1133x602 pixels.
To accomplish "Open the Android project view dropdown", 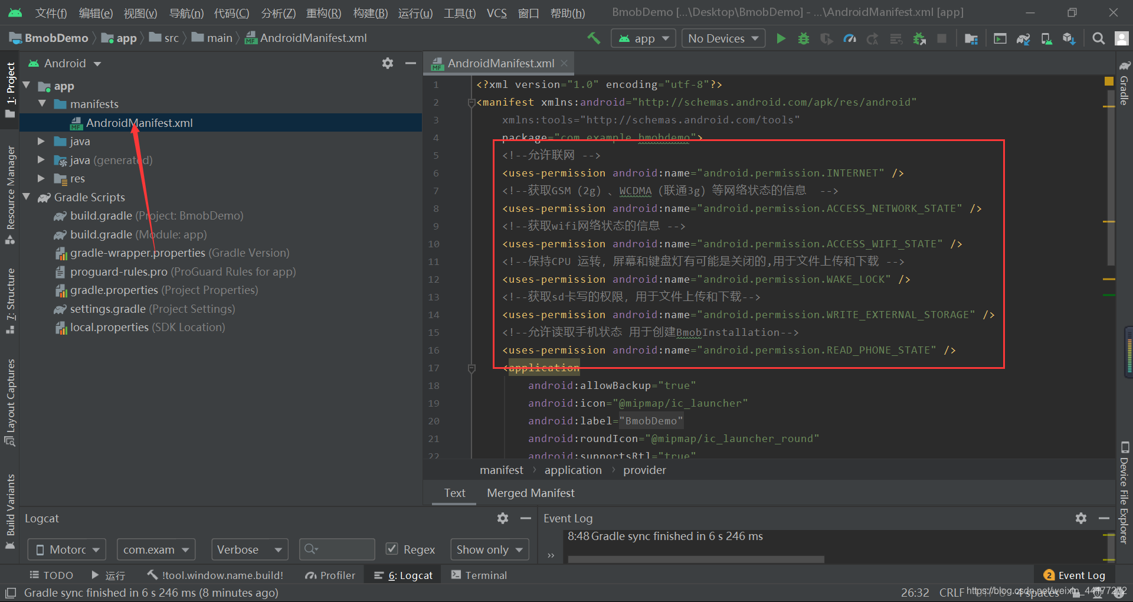I will [65, 63].
